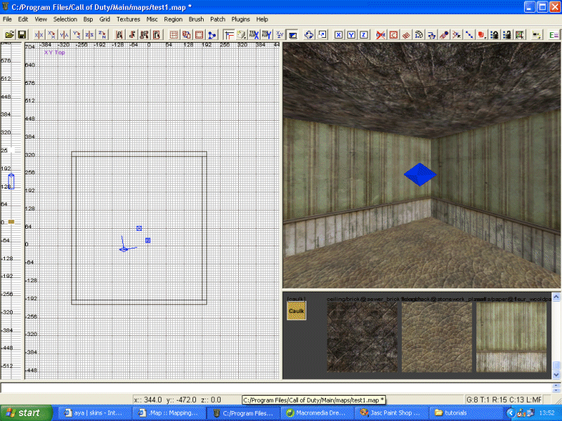562x421 pixels.
Task: Click texture browser scroll up arrow
Action: 556,297
